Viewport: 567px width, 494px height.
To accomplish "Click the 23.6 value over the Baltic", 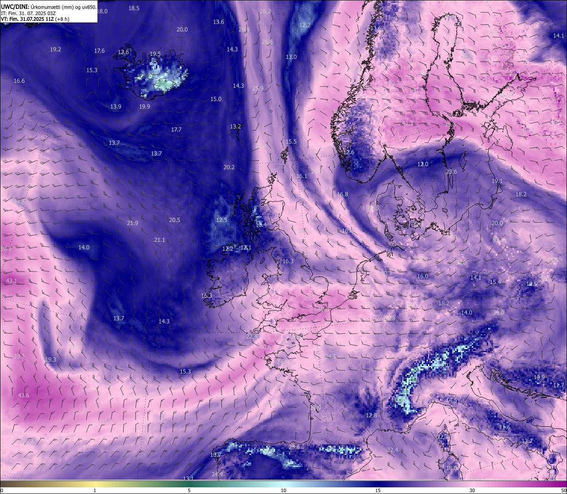I will click(451, 171).
